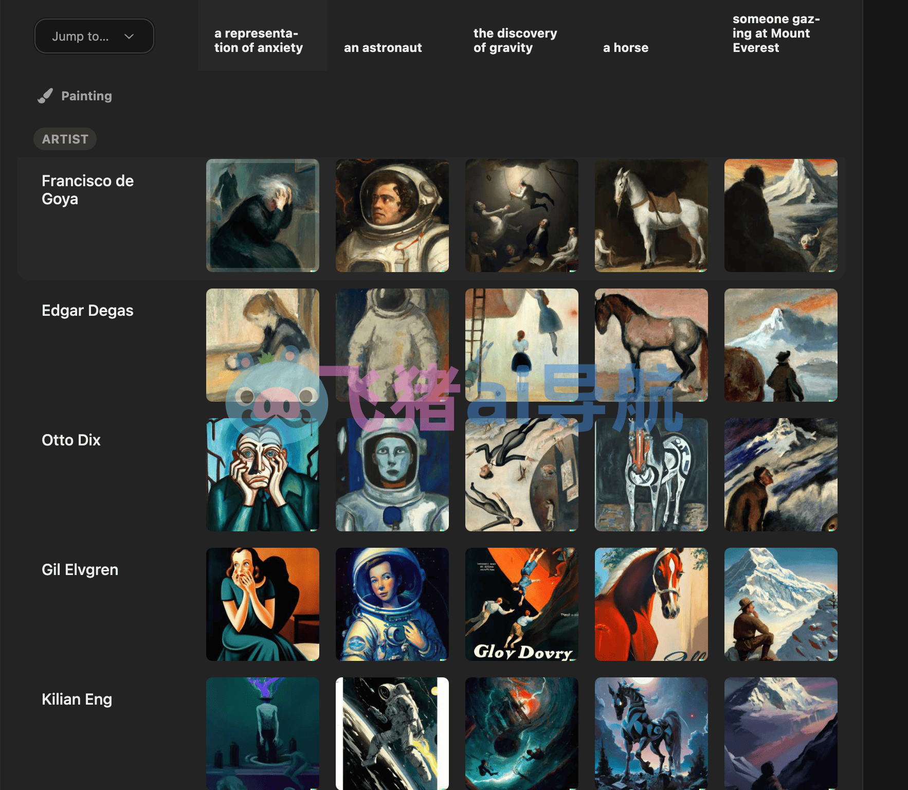Screen dimensions: 908x790
Task: Open the Gil Elvgren artist row
Action: pos(80,570)
